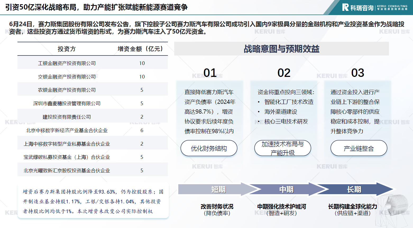Click the 产业链整合 pill button
Image resolution: width=413 pixels, height=228 pixels.
pos(359,148)
